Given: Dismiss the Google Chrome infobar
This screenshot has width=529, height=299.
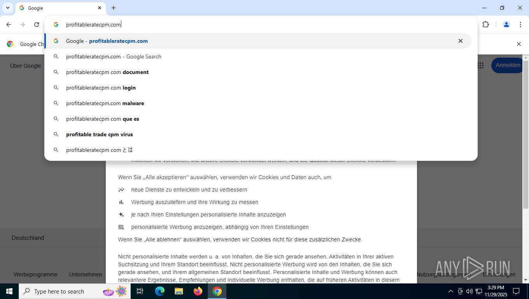Looking at the screenshot, I should (x=518, y=44).
